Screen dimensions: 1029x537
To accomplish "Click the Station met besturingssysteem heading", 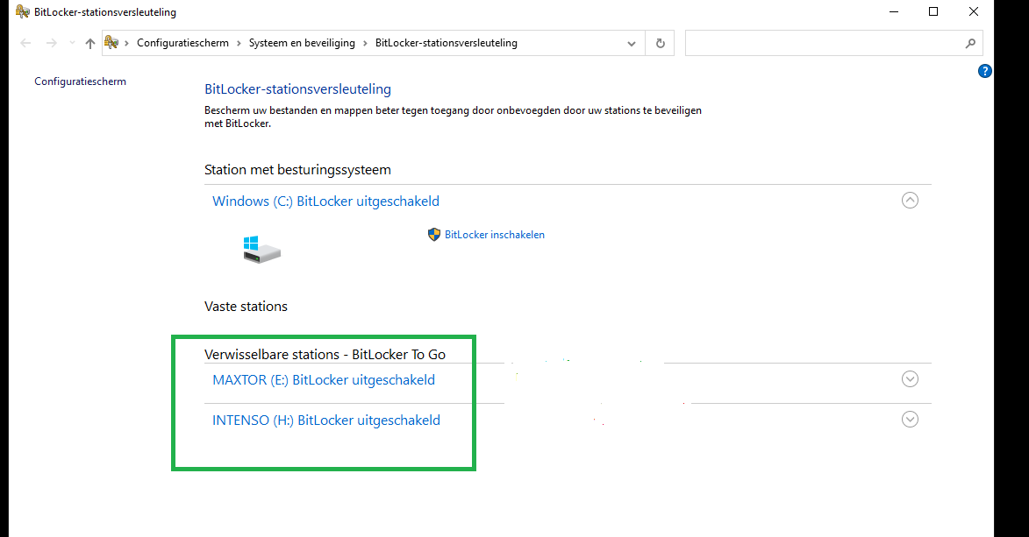I will click(297, 170).
